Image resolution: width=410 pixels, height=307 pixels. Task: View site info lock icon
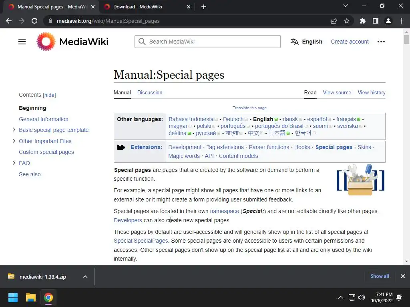(x=50, y=21)
